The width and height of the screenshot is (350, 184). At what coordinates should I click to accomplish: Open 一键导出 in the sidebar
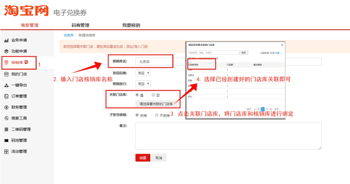click(19, 85)
